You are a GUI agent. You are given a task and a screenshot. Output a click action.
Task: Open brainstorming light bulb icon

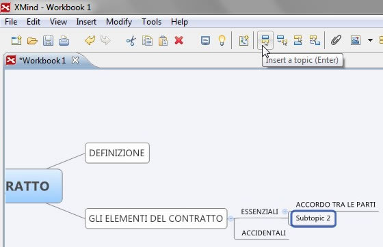pos(222,40)
